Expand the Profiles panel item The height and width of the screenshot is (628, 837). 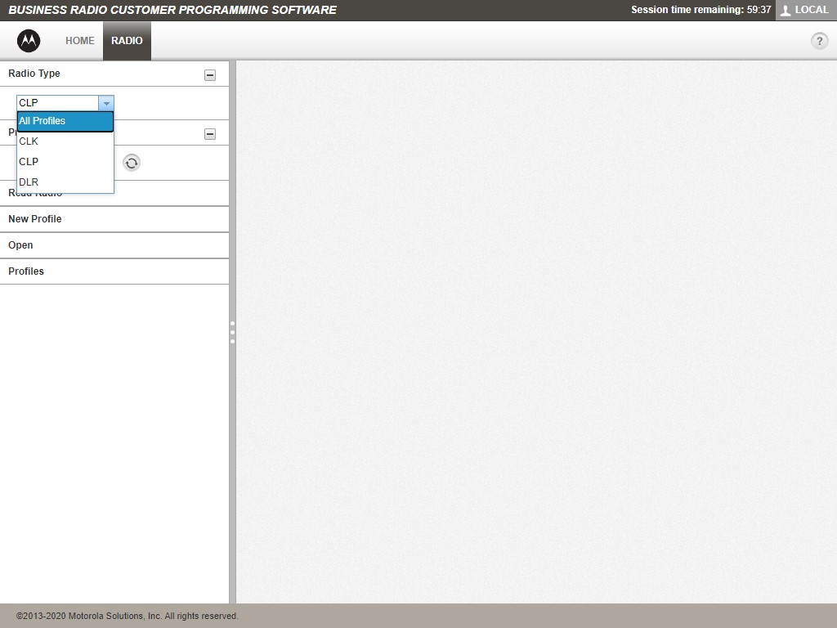(26, 271)
